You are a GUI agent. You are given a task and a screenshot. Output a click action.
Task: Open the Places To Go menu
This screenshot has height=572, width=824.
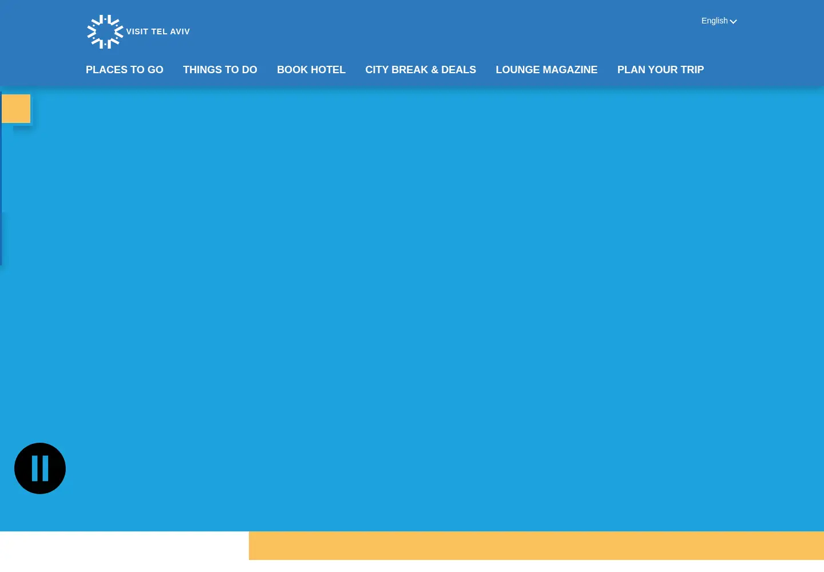125,70
